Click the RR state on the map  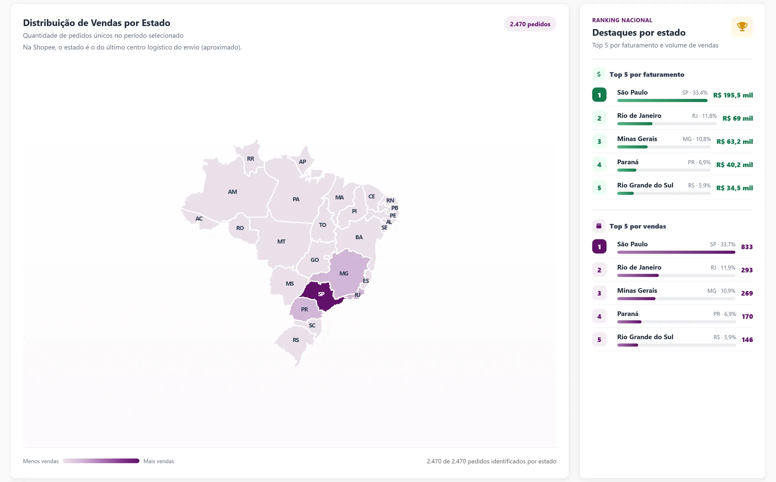pyautogui.click(x=250, y=159)
